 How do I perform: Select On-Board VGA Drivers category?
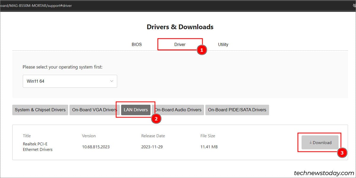(x=94, y=110)
